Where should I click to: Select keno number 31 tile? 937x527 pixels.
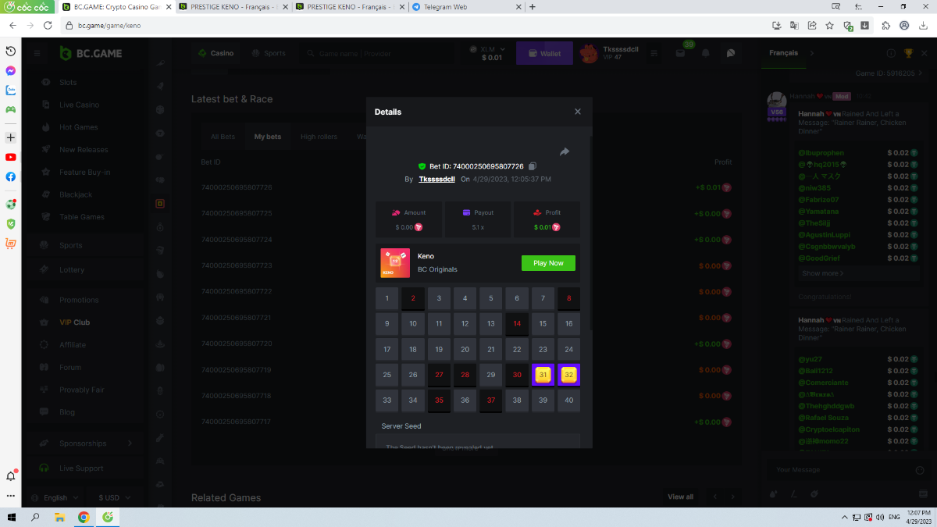tap(543, 375)
